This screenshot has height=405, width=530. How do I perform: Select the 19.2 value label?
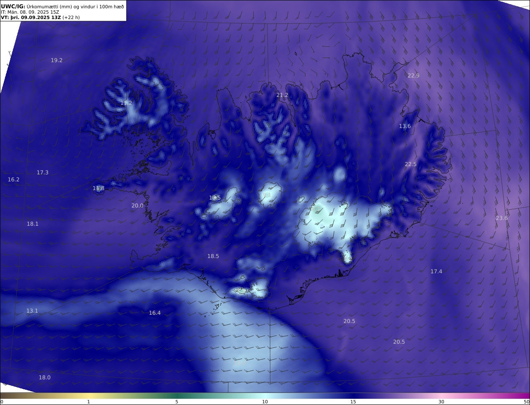click(x=57, y=60)
